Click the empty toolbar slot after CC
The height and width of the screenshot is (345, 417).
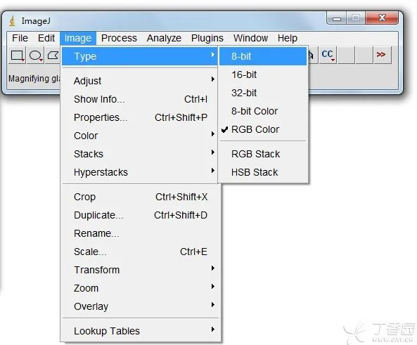[x=346, y=55]
